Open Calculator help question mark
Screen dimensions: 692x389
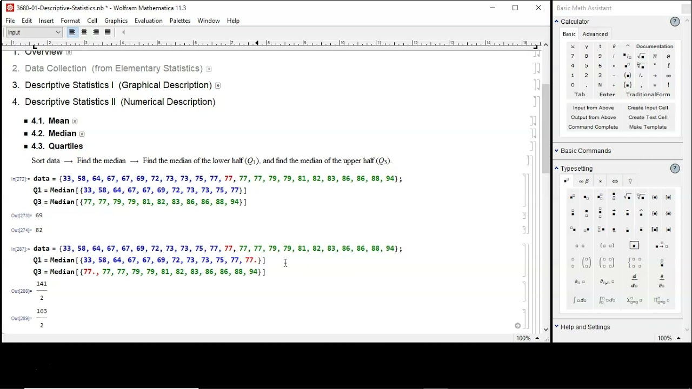pyautogui.click(x=675, y=22)
